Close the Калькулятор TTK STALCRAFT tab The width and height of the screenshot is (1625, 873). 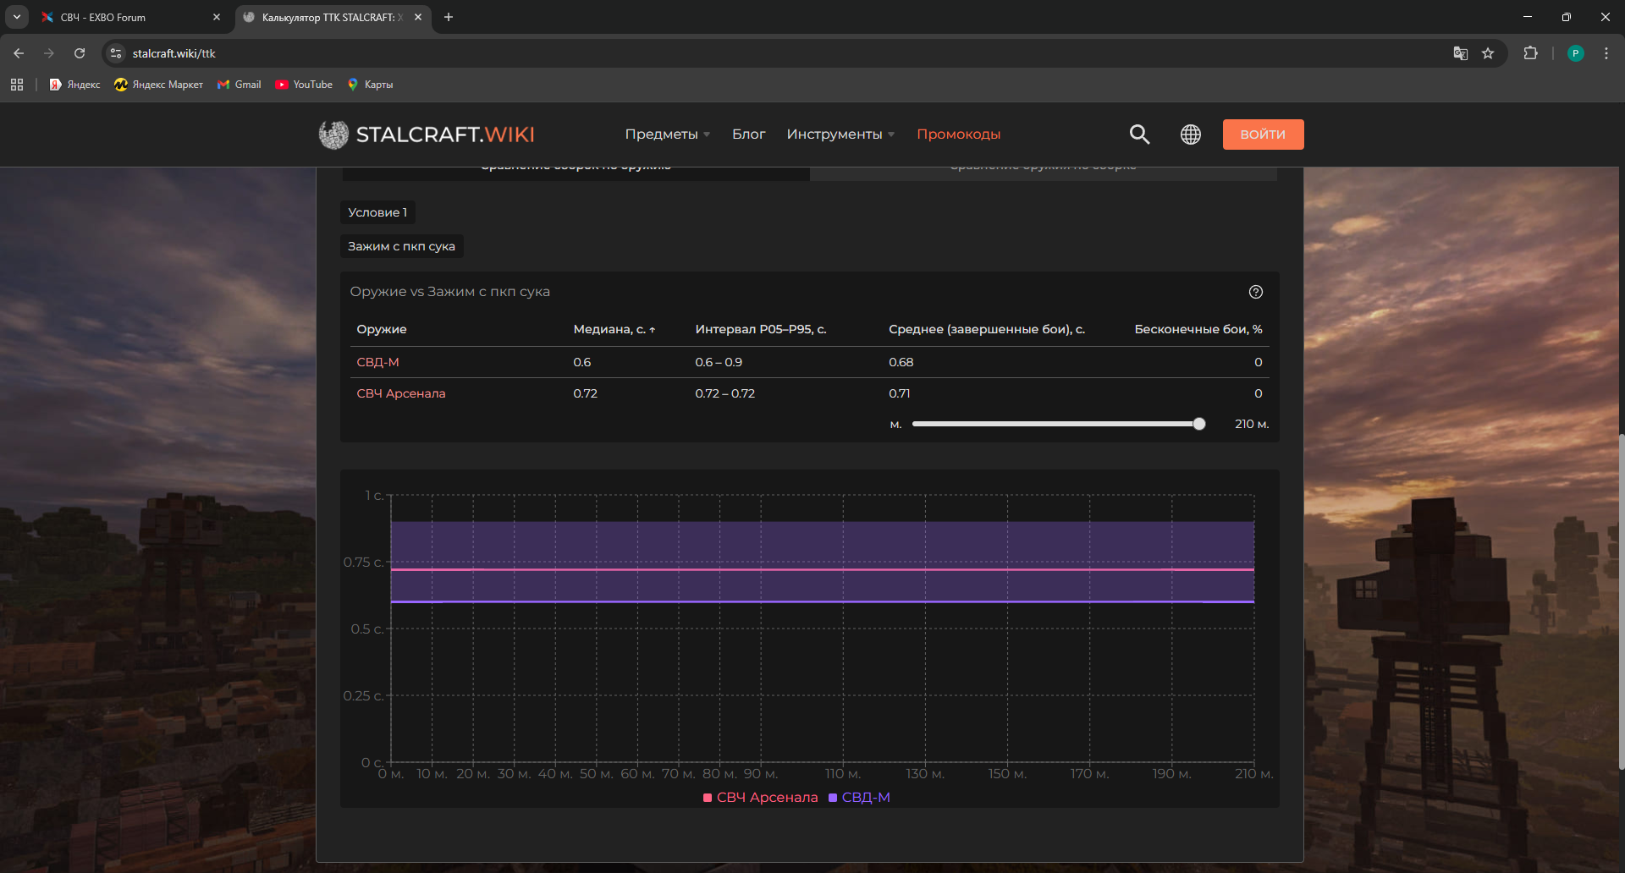coord(418,17)
